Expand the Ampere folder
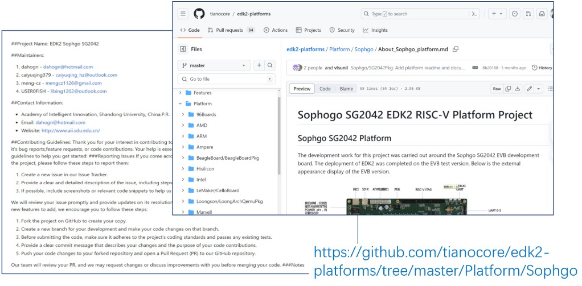Image resolution: width=582 pixels, height=286 pixels. (x=183, y=147)
